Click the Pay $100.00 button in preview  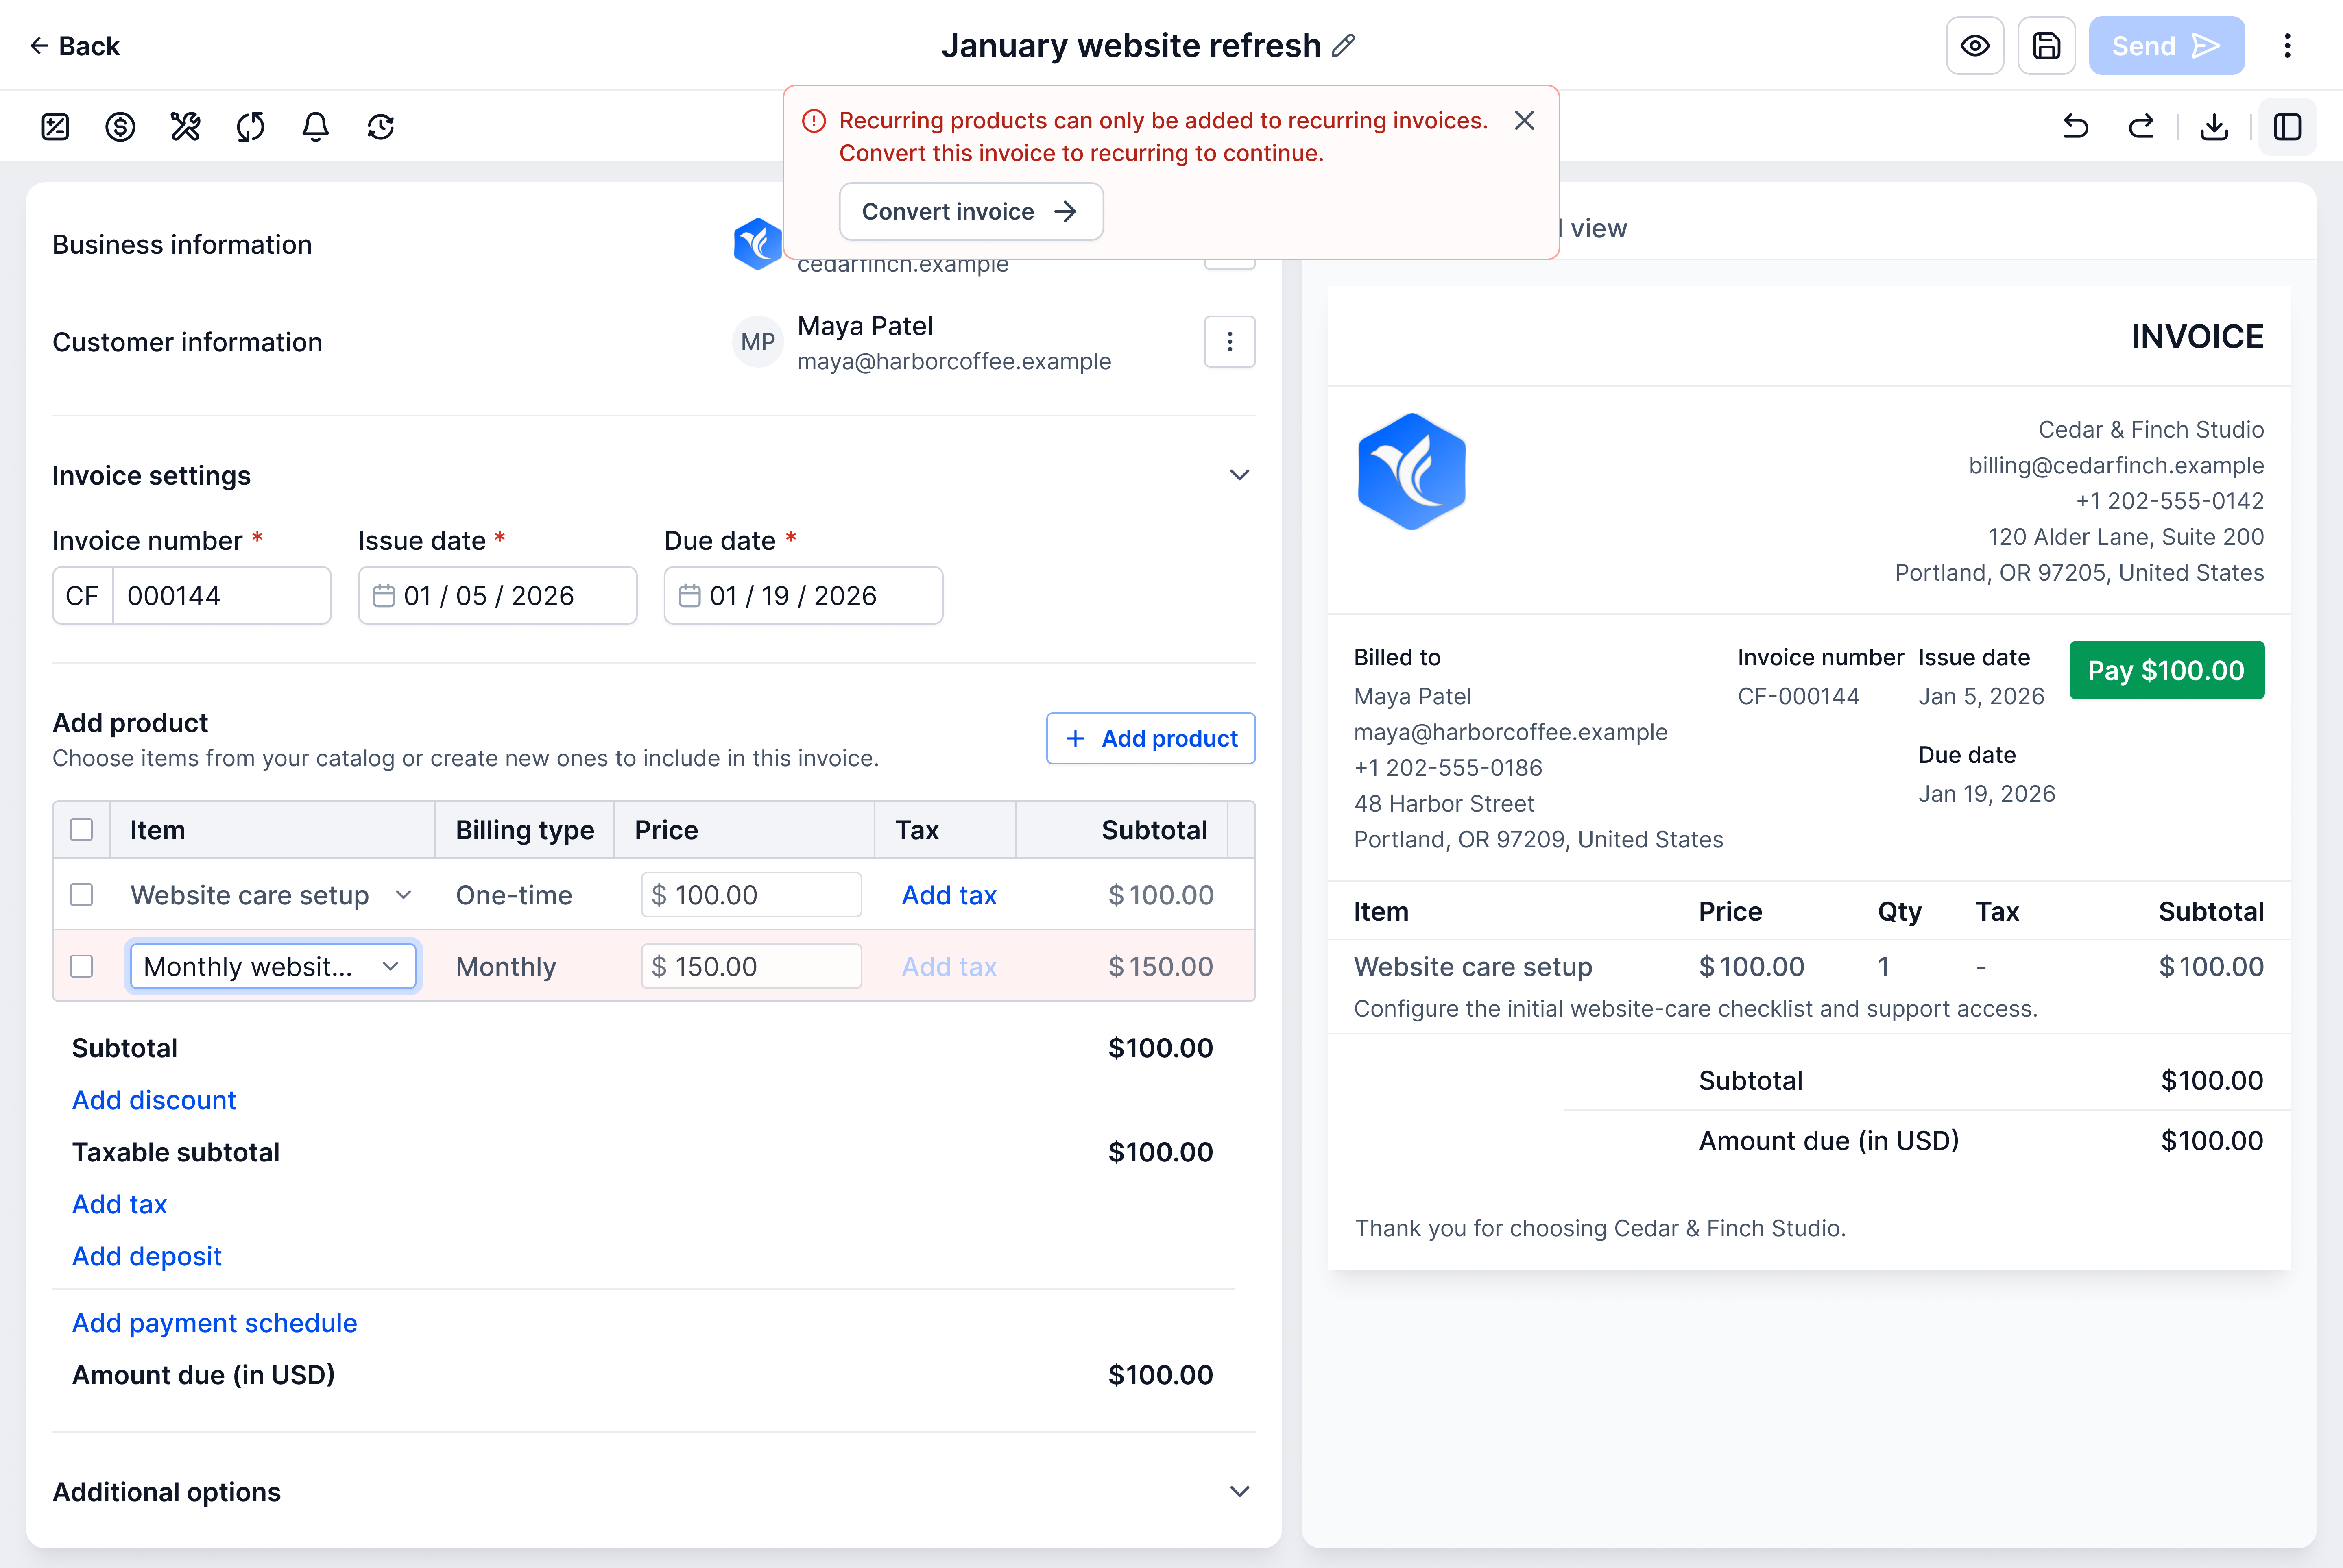click(2166, 670)
